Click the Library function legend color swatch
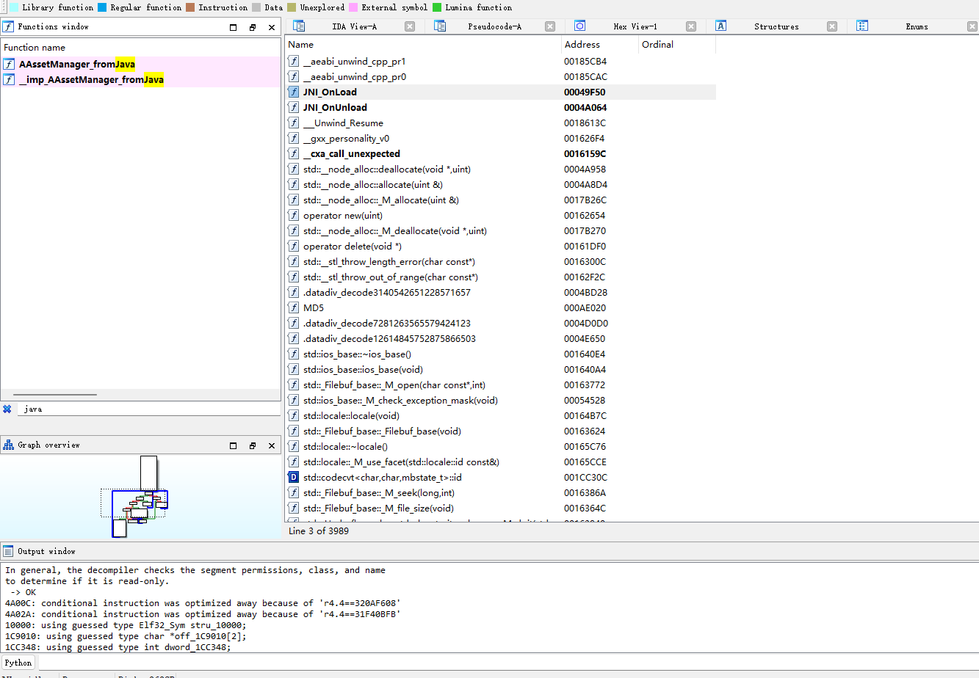This screenshot has height=678, width=979. (14, 7)
